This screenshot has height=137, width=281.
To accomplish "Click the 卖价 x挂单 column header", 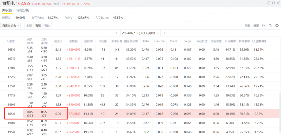I will point(44,41).
